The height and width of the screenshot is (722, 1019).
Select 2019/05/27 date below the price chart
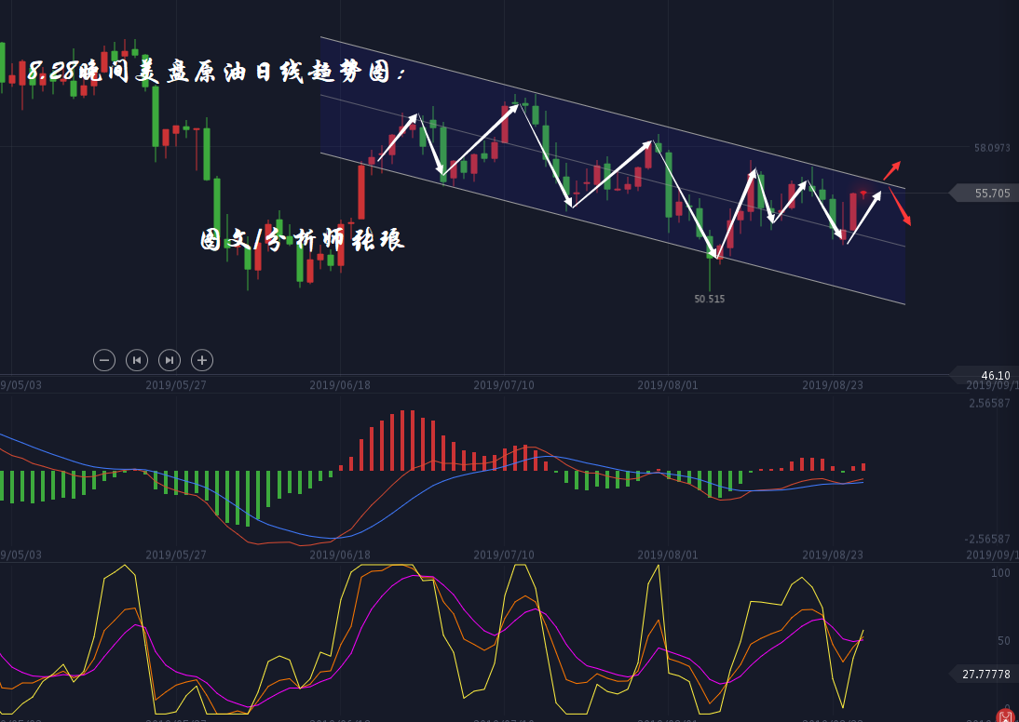point(175,384)
